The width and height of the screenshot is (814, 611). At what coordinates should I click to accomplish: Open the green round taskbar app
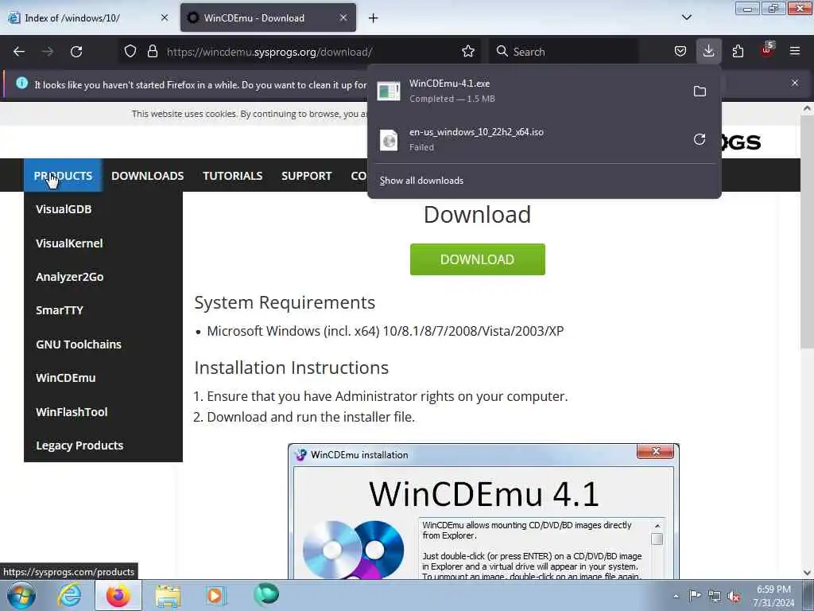tap(266, 594)
